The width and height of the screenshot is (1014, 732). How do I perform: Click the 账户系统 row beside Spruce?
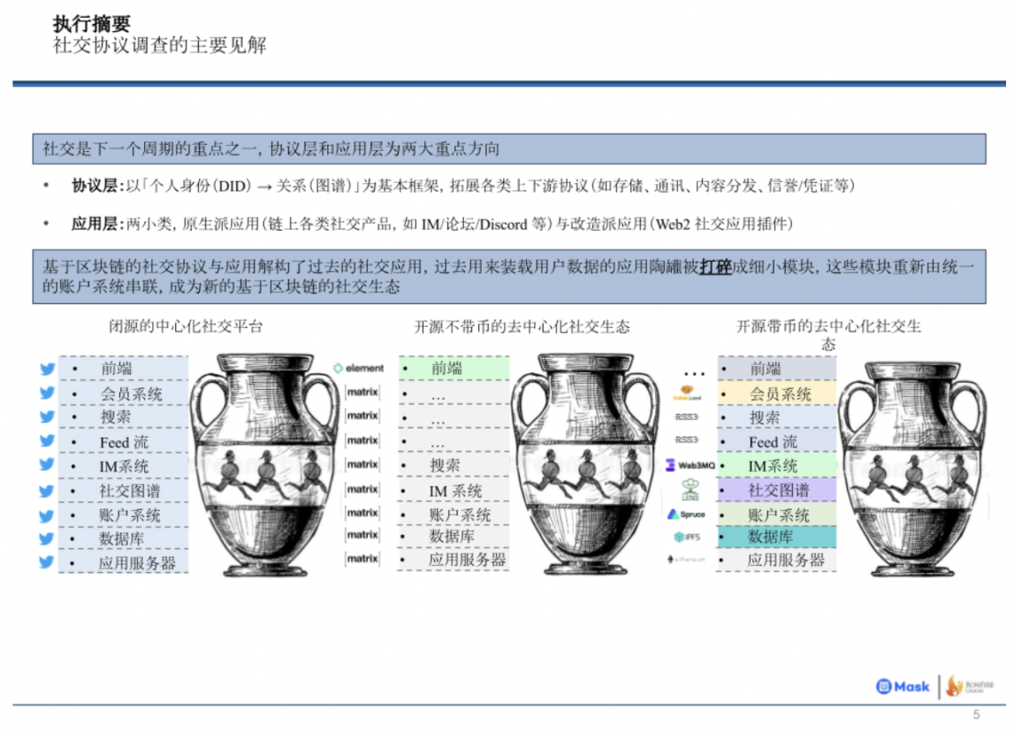[777, 515]
